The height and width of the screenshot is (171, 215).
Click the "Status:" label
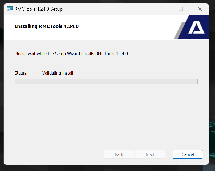coord(21,73)
